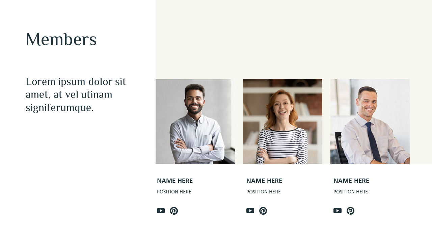Select the photo of the red-haired woman
This screenshot has width=432, height=243.
[x=282, y=122]
